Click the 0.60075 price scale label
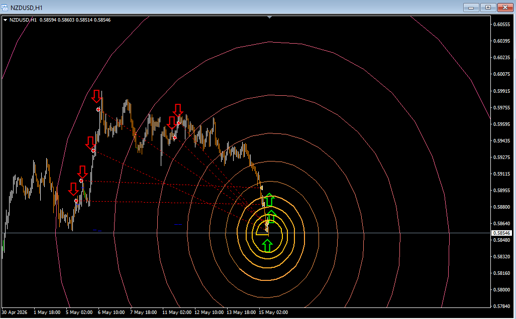 click(501, 74)
